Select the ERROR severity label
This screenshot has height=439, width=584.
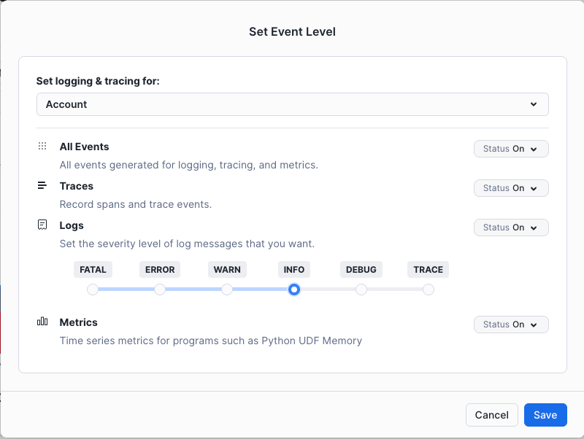[x=160, y=270]
